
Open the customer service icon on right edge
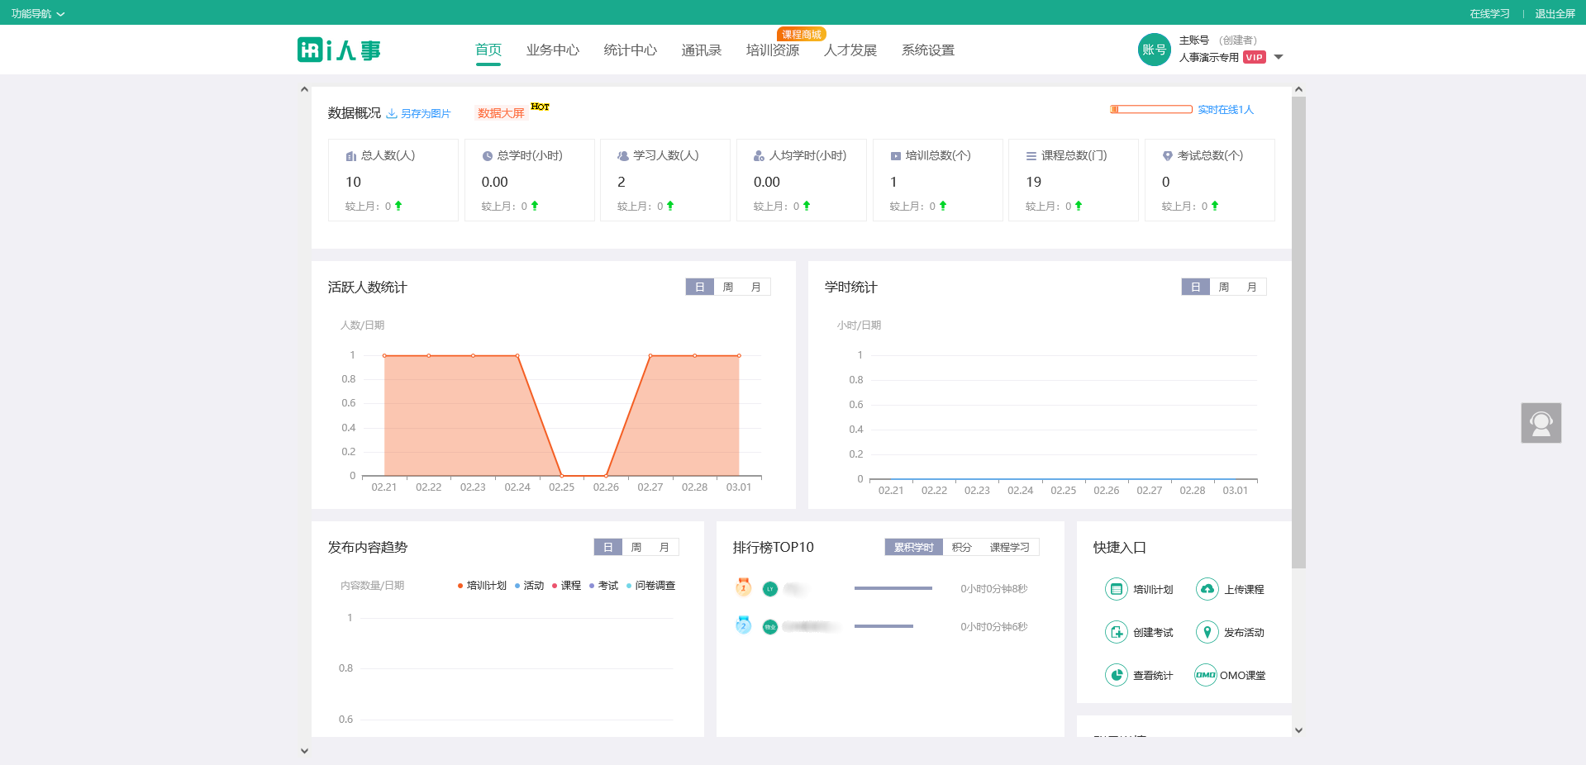(x=1541, y=423)
